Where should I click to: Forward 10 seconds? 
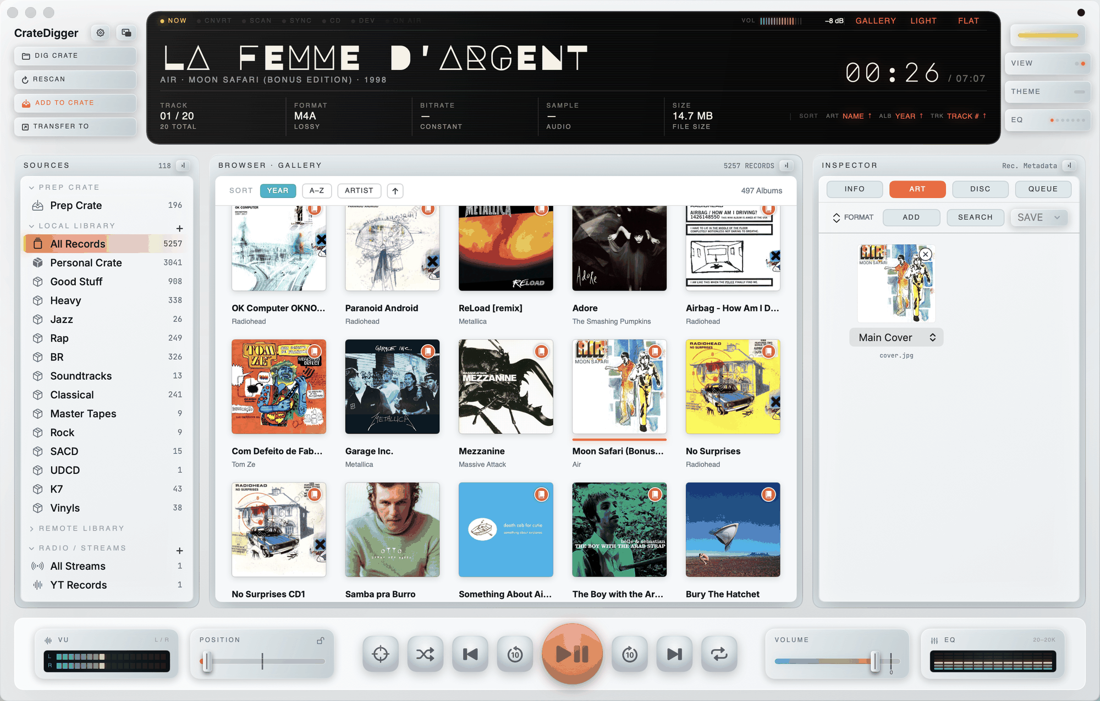tap(630, 654)
